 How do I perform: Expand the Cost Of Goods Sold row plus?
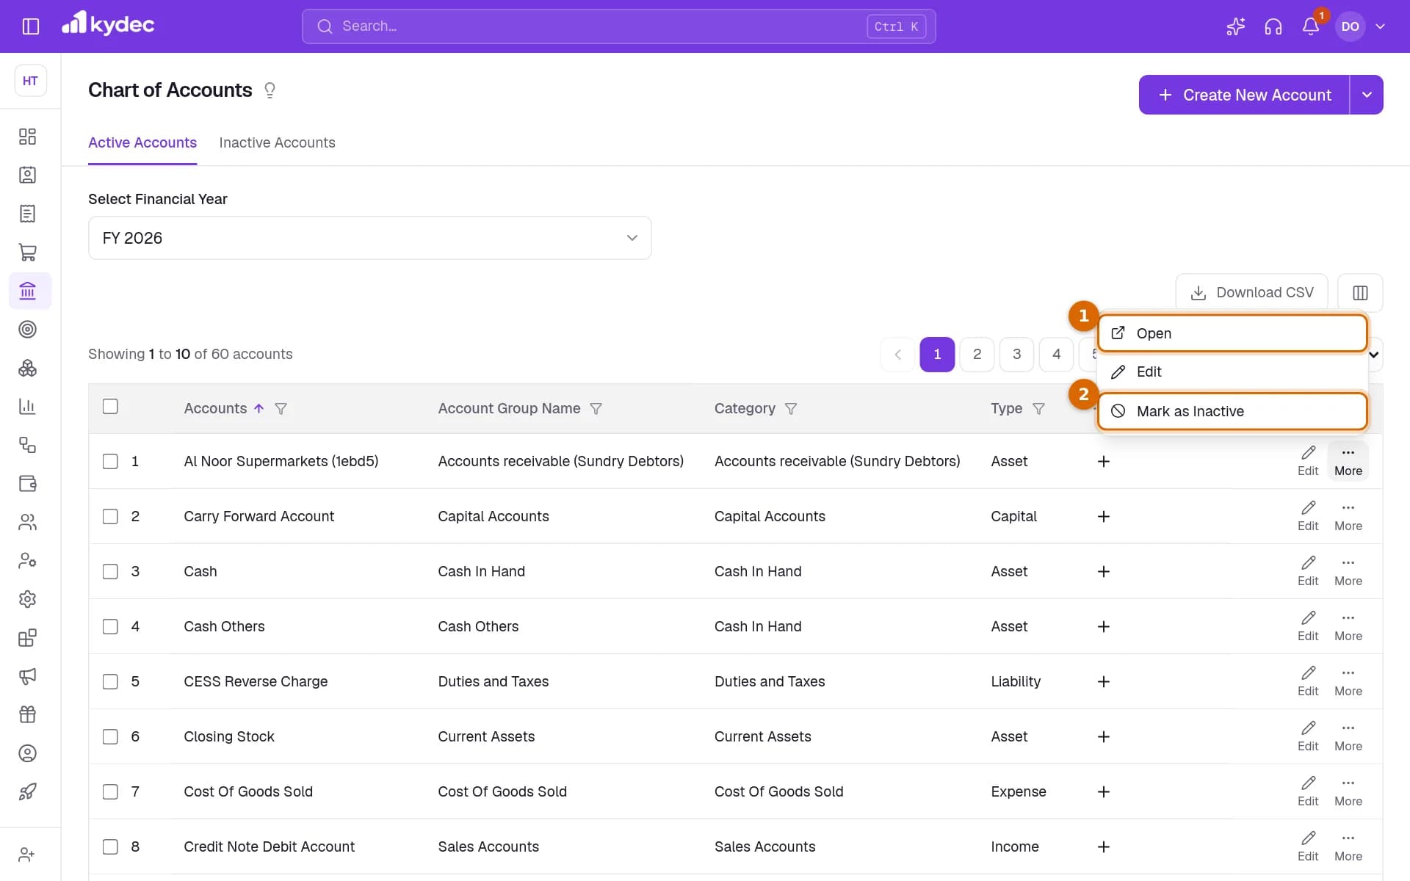point(1103,792)
